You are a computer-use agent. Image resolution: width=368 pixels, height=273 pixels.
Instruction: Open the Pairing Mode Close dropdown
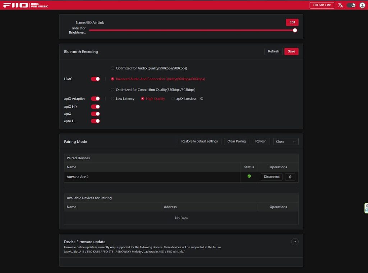286,142
